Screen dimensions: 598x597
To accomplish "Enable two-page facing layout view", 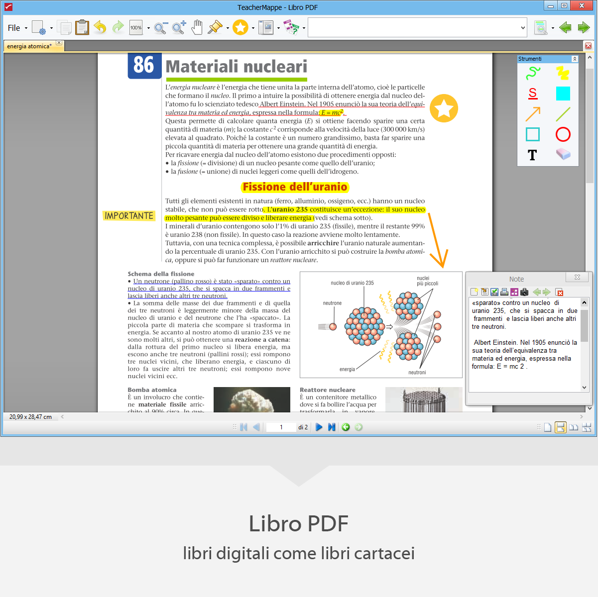I will (574, 427).
